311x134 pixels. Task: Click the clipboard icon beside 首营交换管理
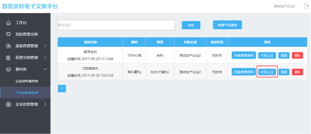tap(8, 58)
